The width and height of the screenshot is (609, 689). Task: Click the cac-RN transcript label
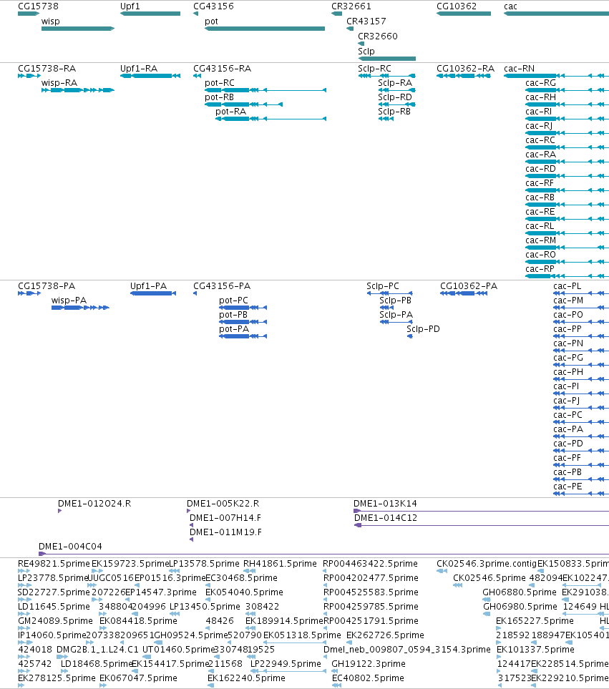(520, 69)
